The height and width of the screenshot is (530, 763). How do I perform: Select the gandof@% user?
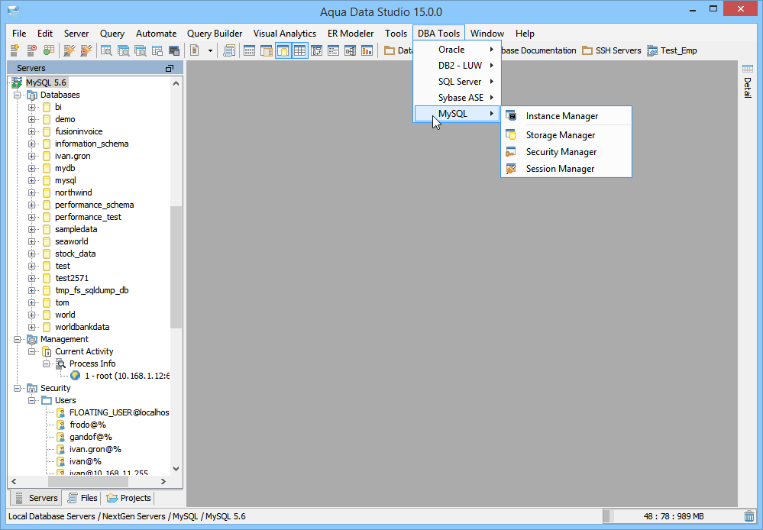tap(91, 437)
